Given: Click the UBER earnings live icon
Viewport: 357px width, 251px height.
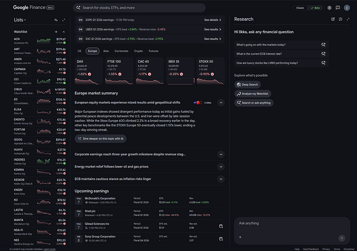Looking at the screenshot, I should [81, 29].
